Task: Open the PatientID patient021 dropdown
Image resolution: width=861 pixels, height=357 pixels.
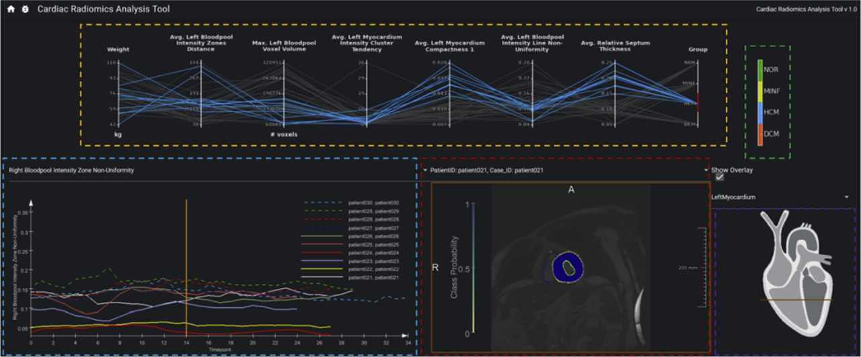Action: click(564, 171)
